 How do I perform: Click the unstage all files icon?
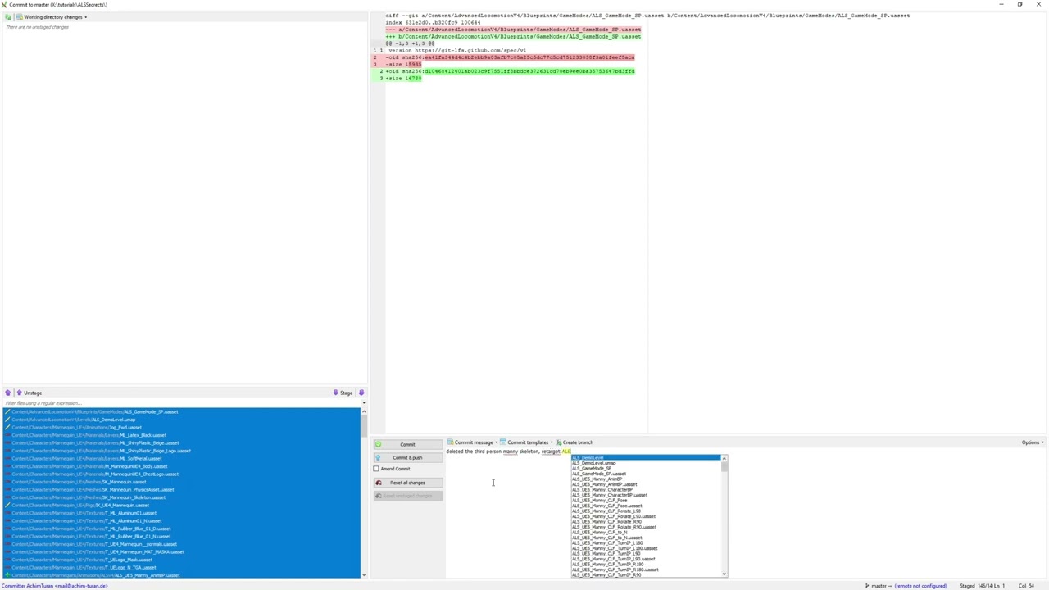pyautogui.click(x=8, y=393)
